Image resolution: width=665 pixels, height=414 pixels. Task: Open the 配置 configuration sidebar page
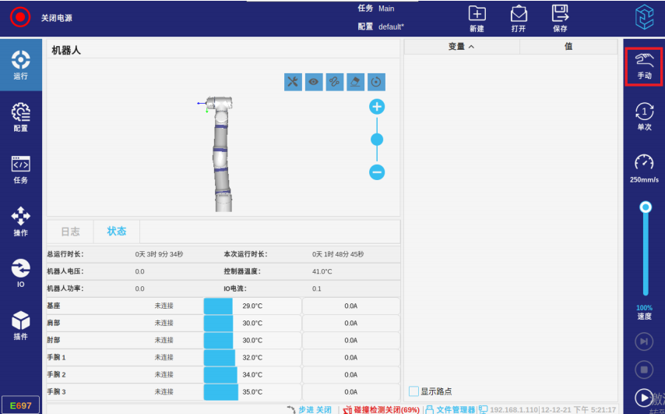[x=20, y=118]
